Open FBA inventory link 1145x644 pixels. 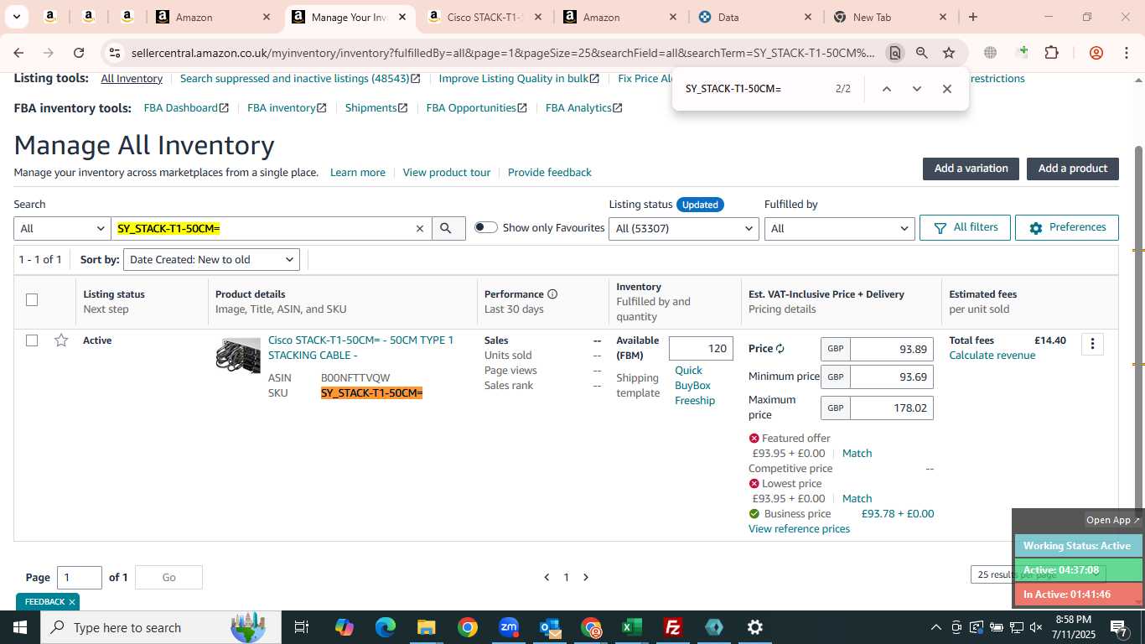click(287, 108)
